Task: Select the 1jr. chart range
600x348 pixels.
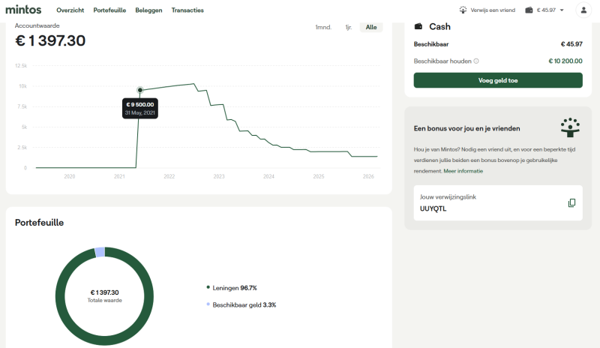Action: point(348,28)
